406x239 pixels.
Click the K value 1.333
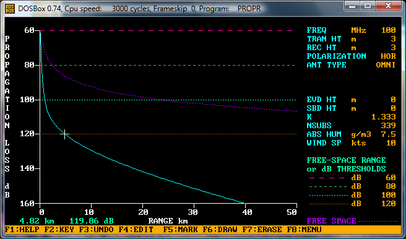[x=384, y=117]
